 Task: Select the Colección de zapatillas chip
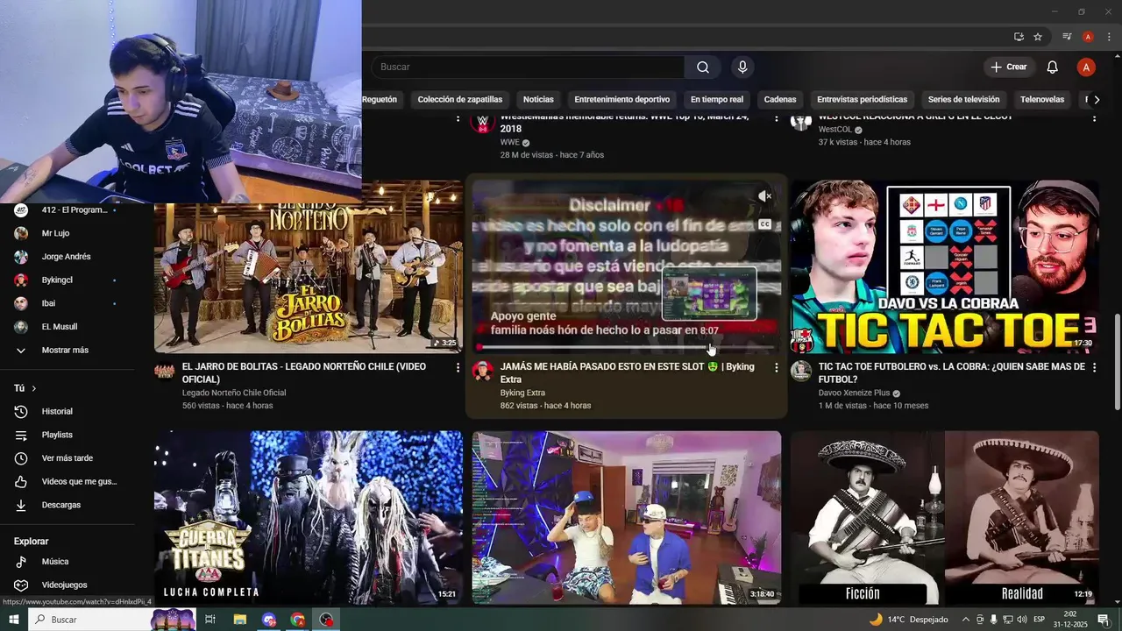coord(460,100)
